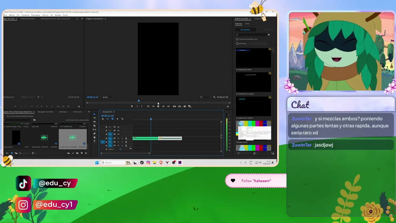The height and width of the screenshot is (223, 396).
Task: Open Program monitor settings wrench
Action: (x=214, y=97)
